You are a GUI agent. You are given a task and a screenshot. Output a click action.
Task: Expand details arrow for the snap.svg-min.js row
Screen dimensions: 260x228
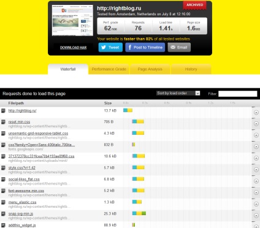pos(256,216)
